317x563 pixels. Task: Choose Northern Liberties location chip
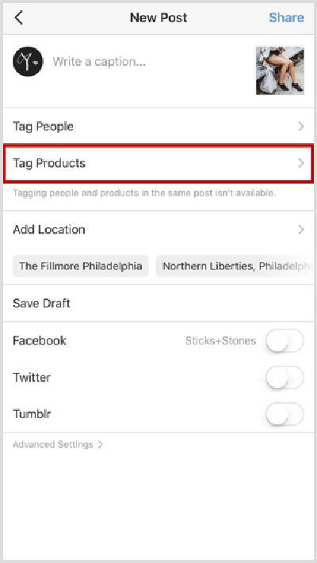(x=235, y=266)
